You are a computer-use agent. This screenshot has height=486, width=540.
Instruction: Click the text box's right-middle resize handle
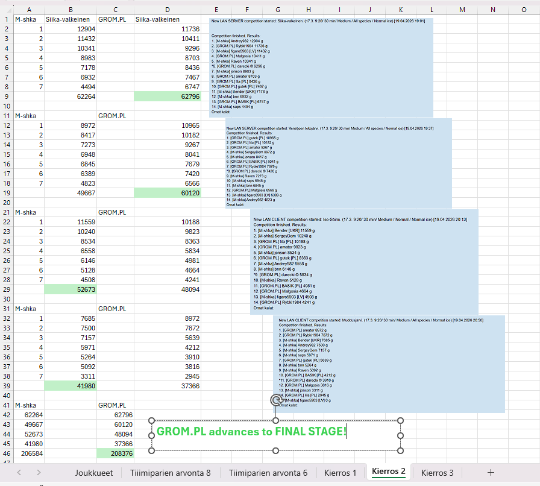click(x=400, y=435)
